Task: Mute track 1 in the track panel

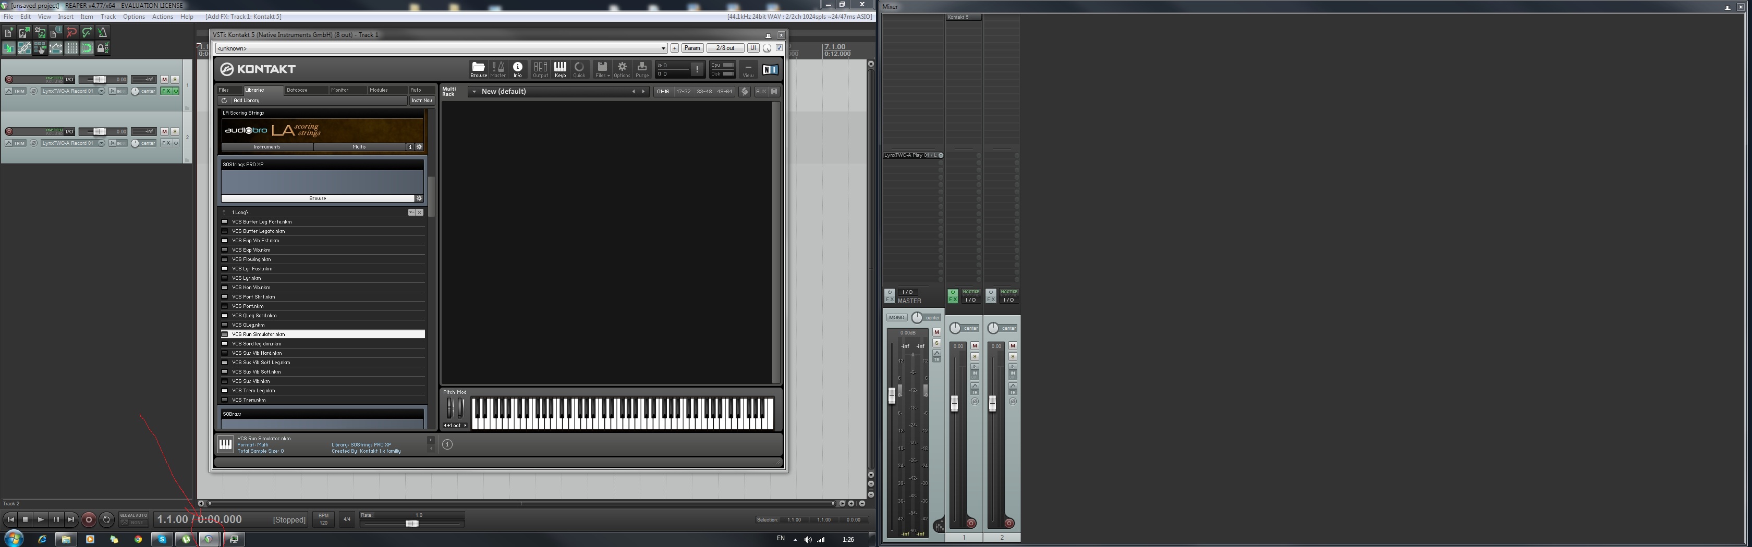Action: [165, 80]
